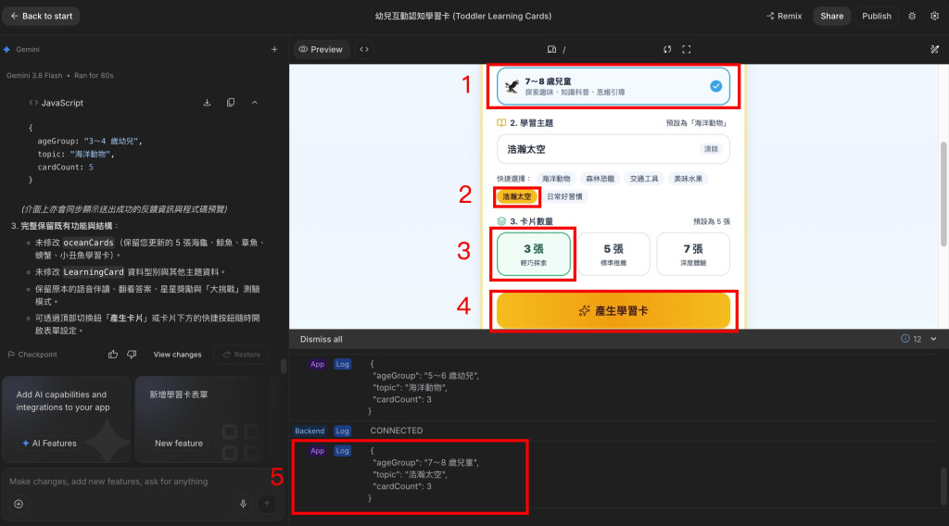Click the "2. 學習主題" section heading

tap(531, 123)
